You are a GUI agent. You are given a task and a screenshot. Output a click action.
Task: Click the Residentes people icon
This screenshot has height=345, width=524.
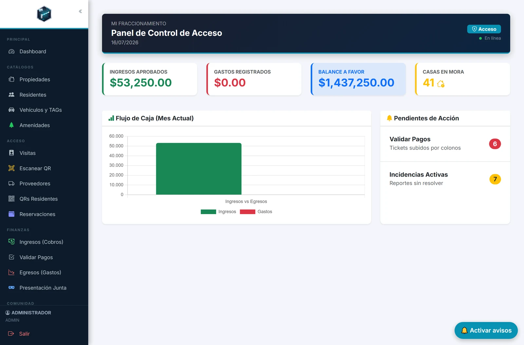[x=11, y=95]
